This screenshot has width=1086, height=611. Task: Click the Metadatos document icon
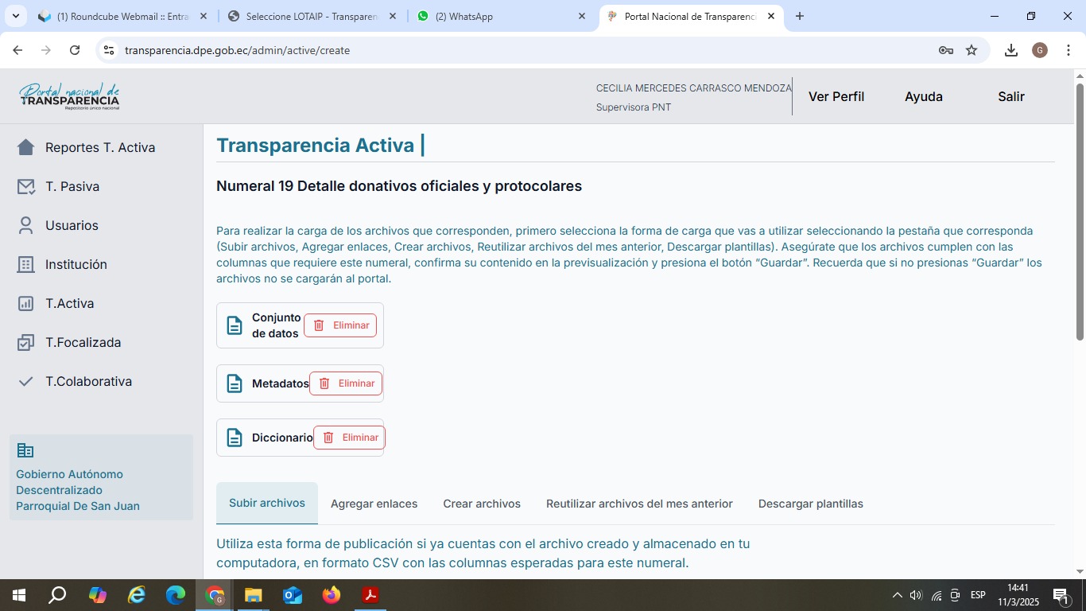coord(235,383)
